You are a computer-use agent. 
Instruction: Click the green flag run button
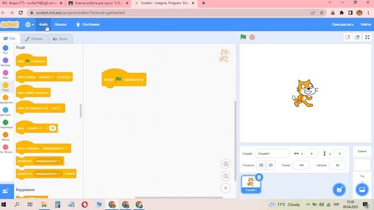(243, 37)
